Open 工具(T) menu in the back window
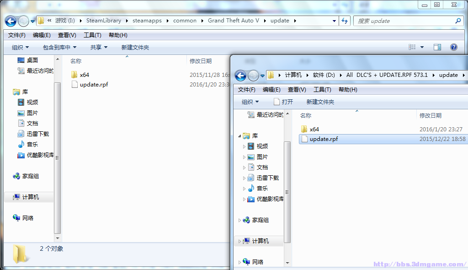The width and height of the screenshot is (468, 270). click(x=92, y=35)
